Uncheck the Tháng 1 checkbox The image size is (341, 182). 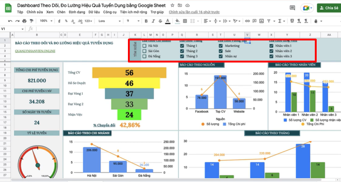182,46
